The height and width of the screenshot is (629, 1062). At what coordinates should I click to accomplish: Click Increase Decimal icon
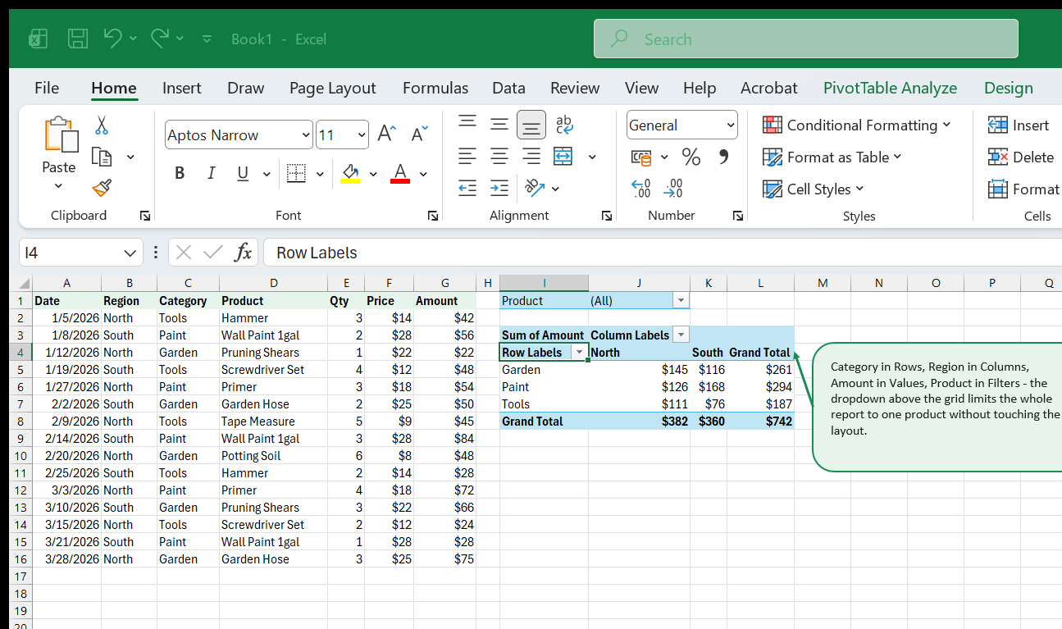pyautogui.click(x=640, y=189)
